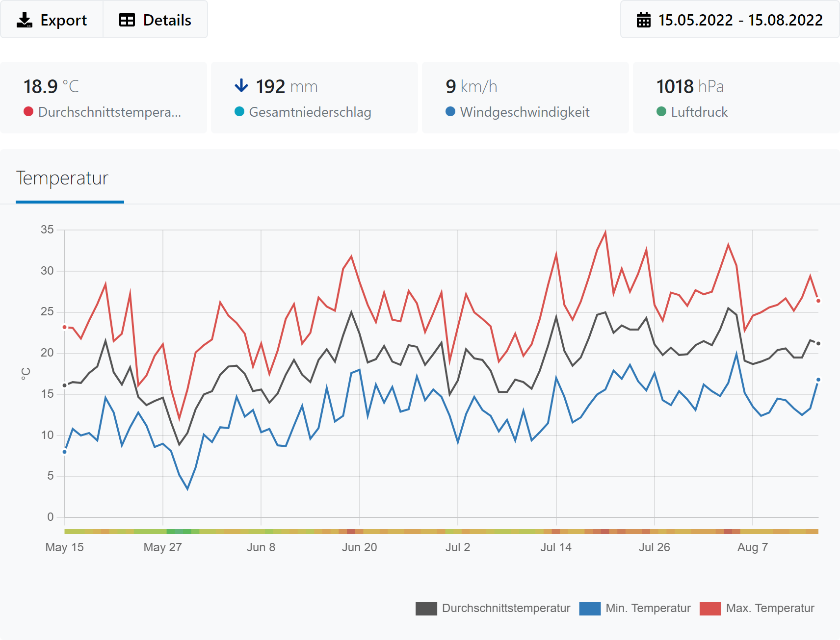Click the 'Windgeschwindigkeit' label text
The width and height of the screenshot is (840, 640).
pos(525,112)
